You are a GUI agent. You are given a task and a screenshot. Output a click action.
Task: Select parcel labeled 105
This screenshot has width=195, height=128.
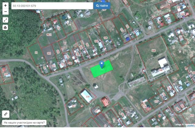78,54
